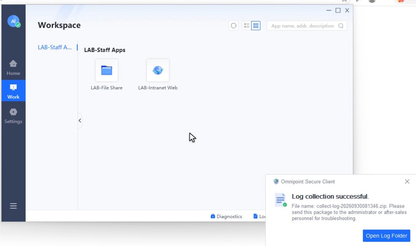
Task: Click the LAB-File Share label text
Action: [x=106, y=88]
